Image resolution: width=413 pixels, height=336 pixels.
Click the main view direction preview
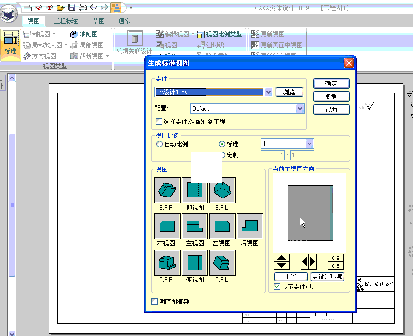point(309,213)
